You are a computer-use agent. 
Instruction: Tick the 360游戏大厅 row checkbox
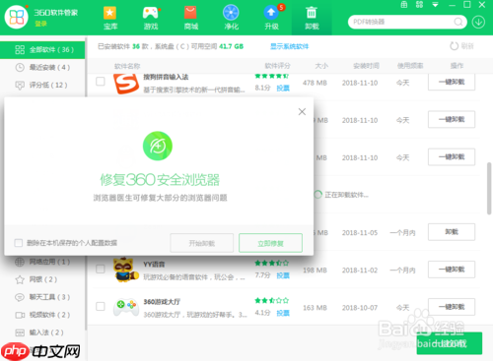pyautogui.click(x=101, y=307)
